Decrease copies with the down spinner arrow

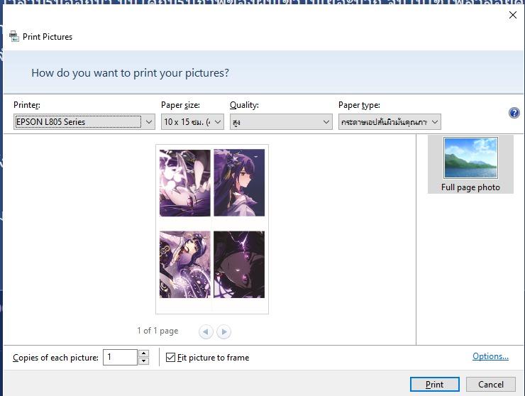click(143, 361)
